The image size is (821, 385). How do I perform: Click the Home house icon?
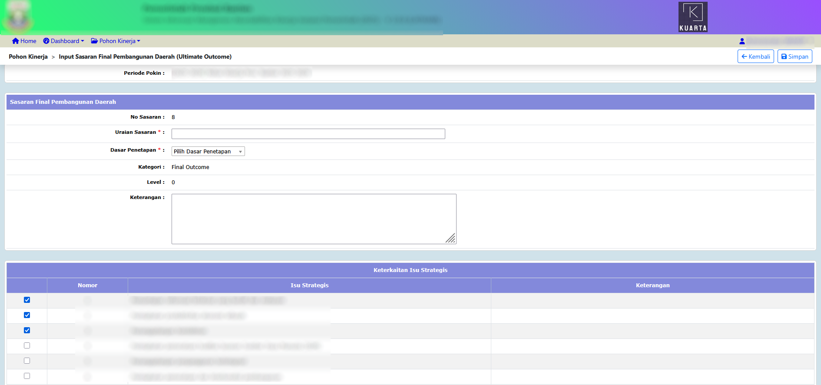click(x=16, y=41)
